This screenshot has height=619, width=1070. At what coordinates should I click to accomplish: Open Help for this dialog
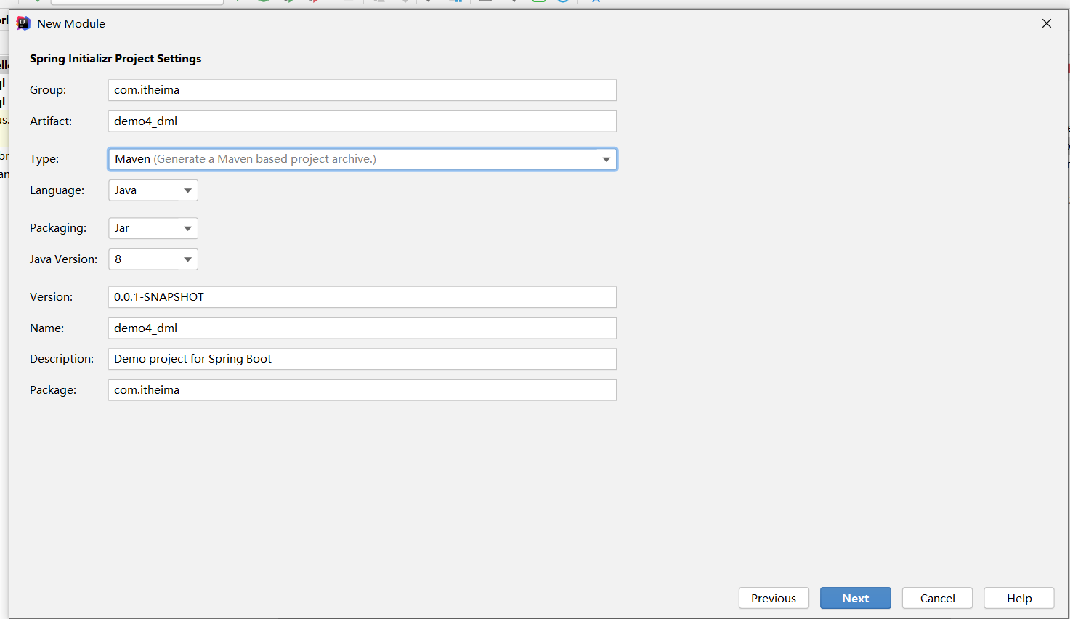point(1019,598)
